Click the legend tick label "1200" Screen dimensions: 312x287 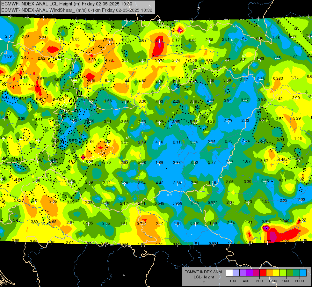coord(272,281)
